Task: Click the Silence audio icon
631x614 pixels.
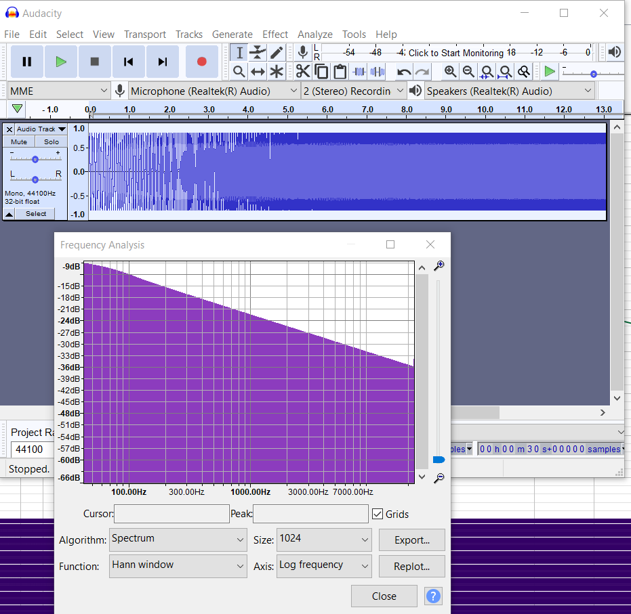Action: point(378,72)
